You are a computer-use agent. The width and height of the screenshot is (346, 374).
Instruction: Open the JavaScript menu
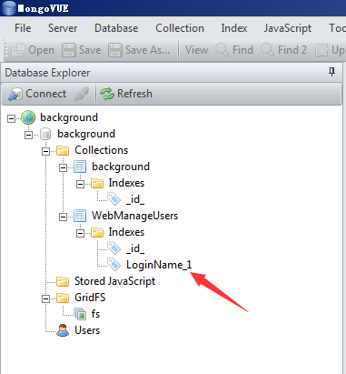288,28
